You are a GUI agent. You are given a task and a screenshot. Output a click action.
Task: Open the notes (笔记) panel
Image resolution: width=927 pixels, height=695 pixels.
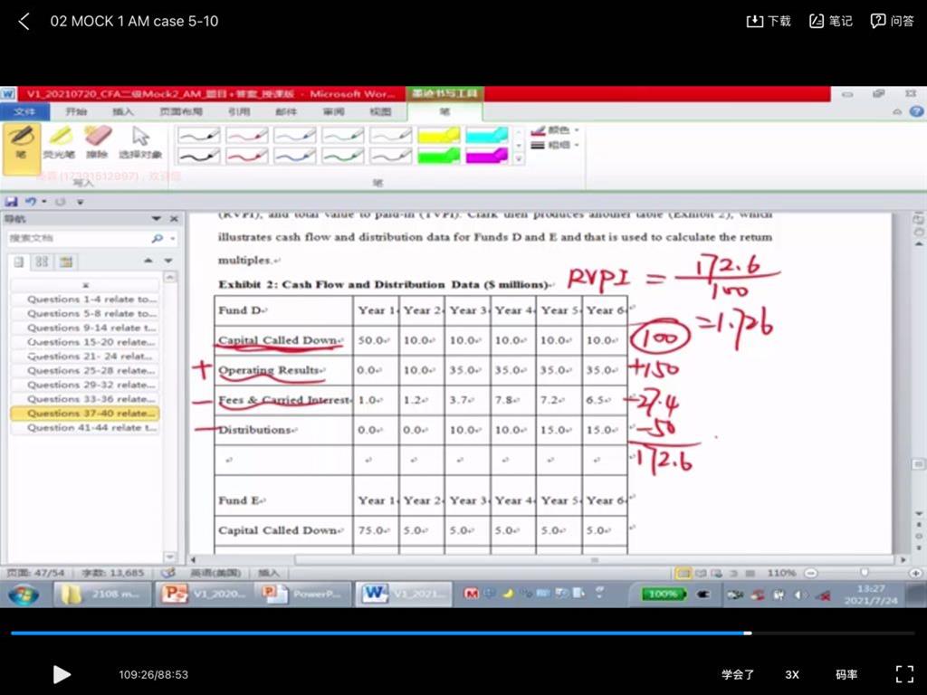coord(830,21)
